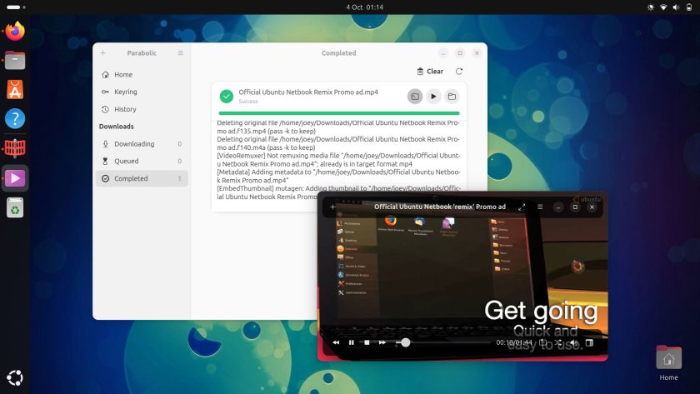Rewind the video in the player

click(336, 342)
